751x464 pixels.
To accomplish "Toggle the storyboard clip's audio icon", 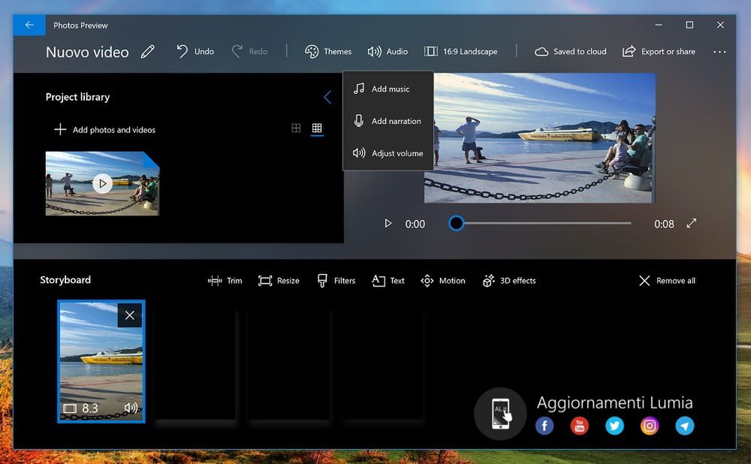I will [x=131, y=408].
